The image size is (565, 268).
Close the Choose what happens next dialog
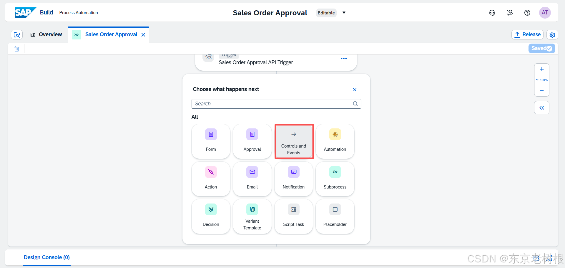355,90
